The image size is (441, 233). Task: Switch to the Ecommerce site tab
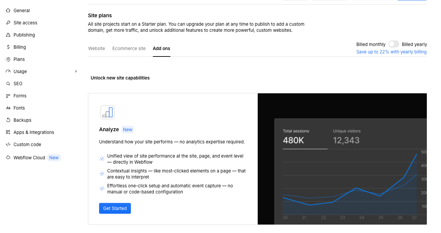[129, 48]
